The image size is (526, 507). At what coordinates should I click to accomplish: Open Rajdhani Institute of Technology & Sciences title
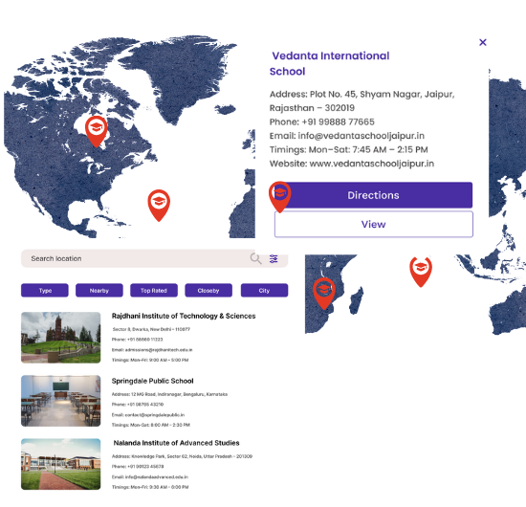(184, 316)
